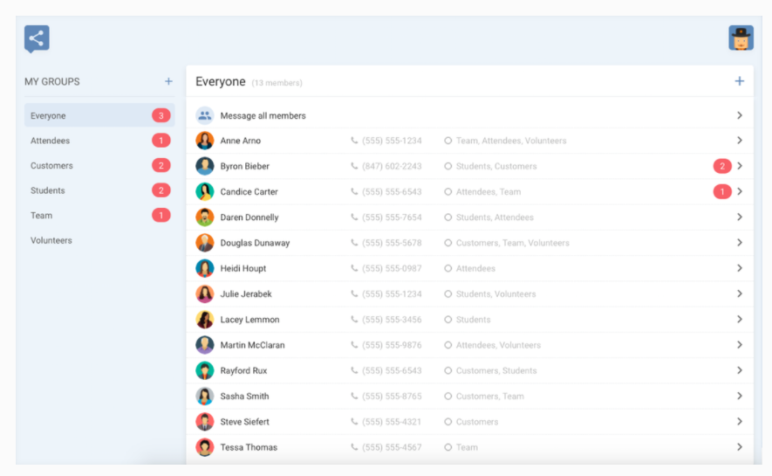Click groups circle icon in Daren Donnelly's row
Viewport: 772px width, 476px height.
[448, 217]
